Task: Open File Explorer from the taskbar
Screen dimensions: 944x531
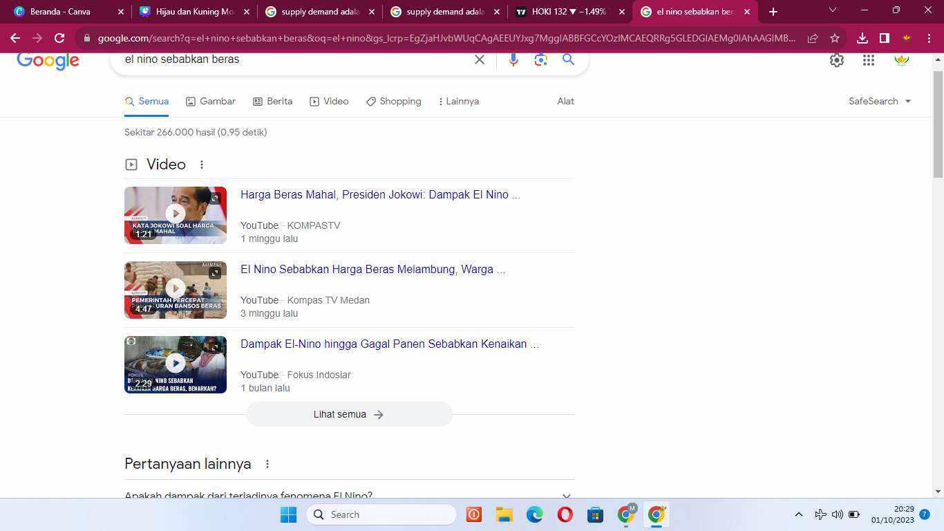Action: point(504,514)
